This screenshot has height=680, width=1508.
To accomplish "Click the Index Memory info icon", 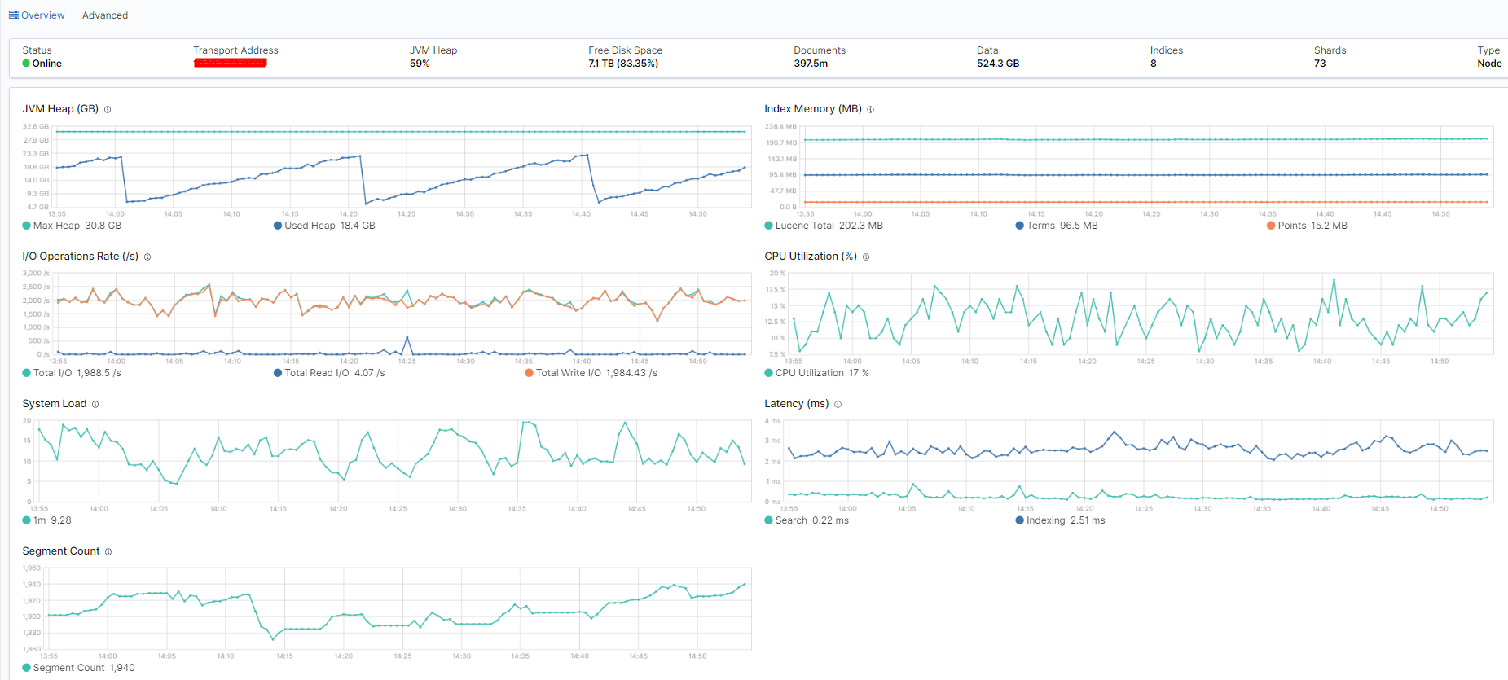I will [870, 109].
